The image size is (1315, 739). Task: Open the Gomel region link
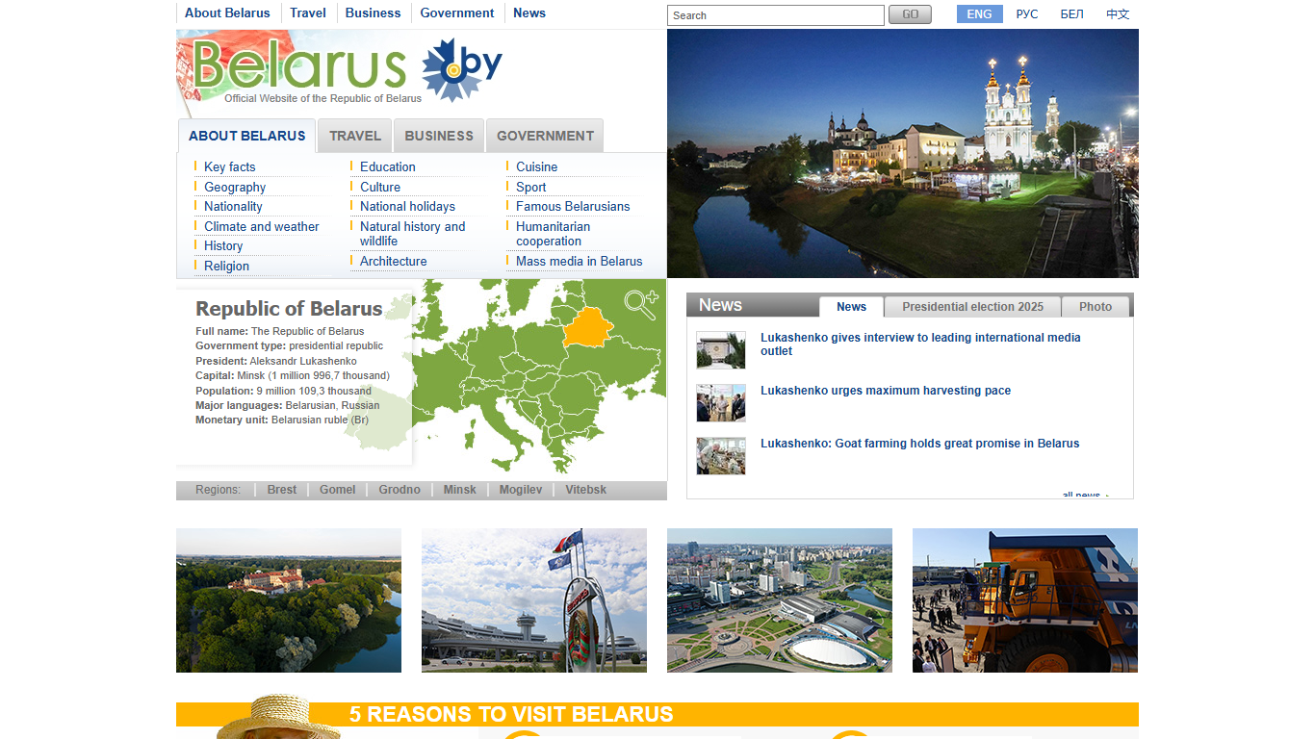pos(338,490)
